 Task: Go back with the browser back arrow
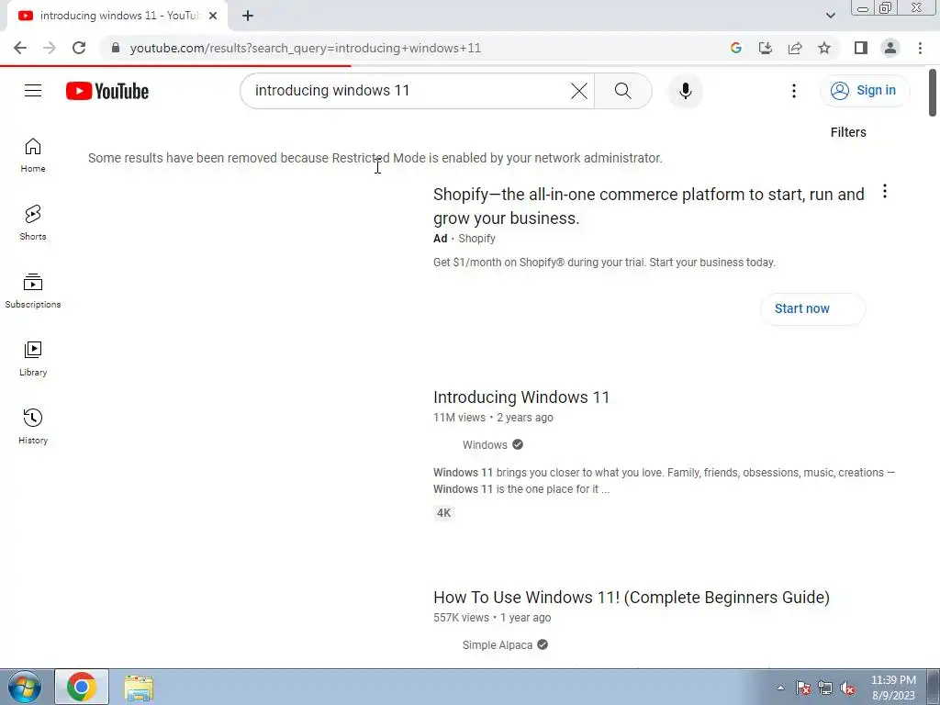20,48
